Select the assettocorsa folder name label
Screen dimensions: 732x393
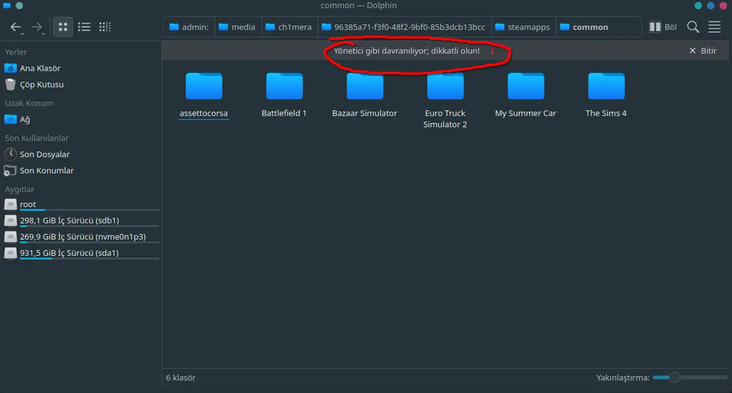tap(203, 113)
